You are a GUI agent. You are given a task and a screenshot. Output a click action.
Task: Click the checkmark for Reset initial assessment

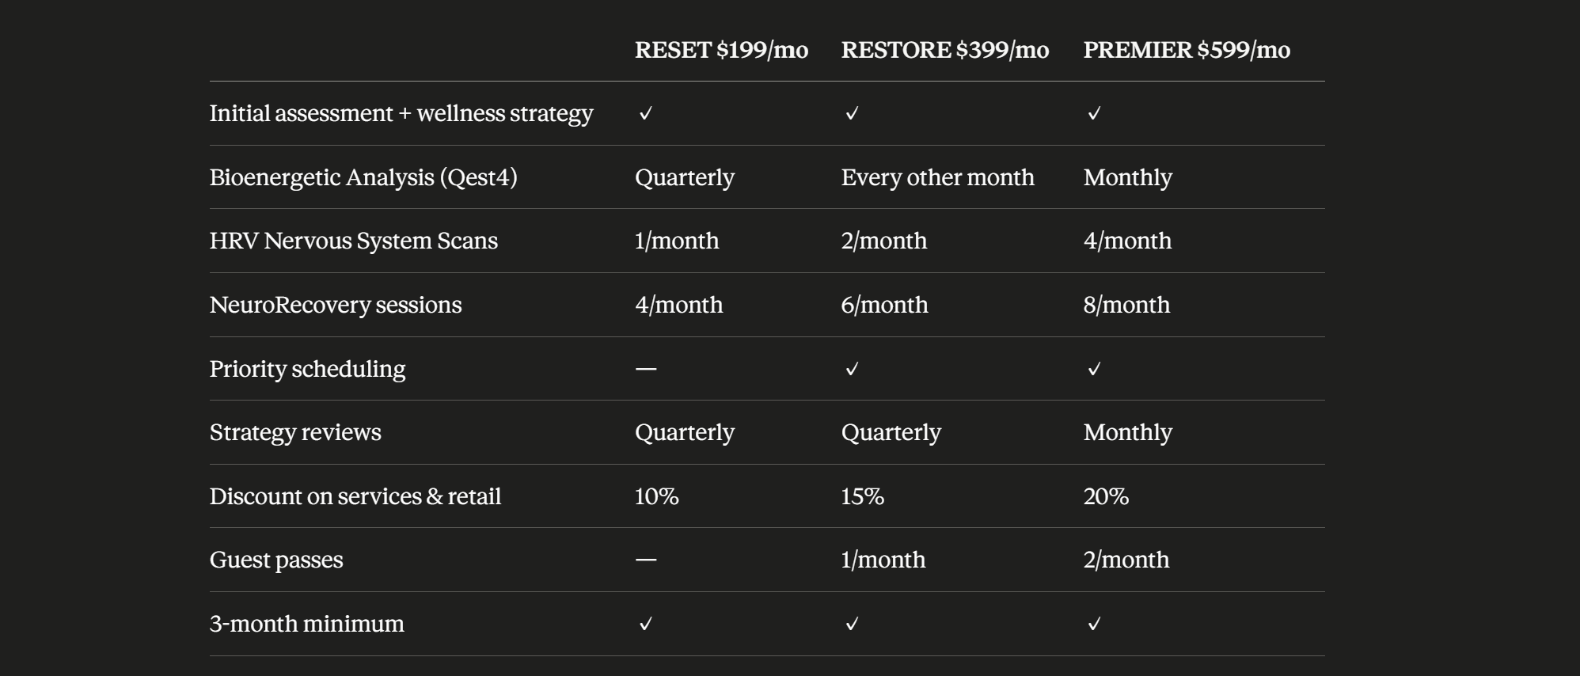point(646,113)
